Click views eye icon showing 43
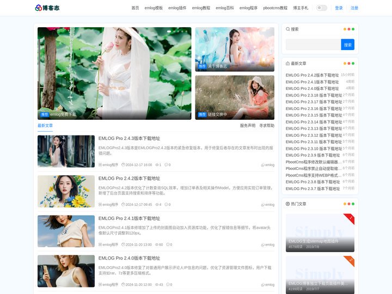 (157, 285)
